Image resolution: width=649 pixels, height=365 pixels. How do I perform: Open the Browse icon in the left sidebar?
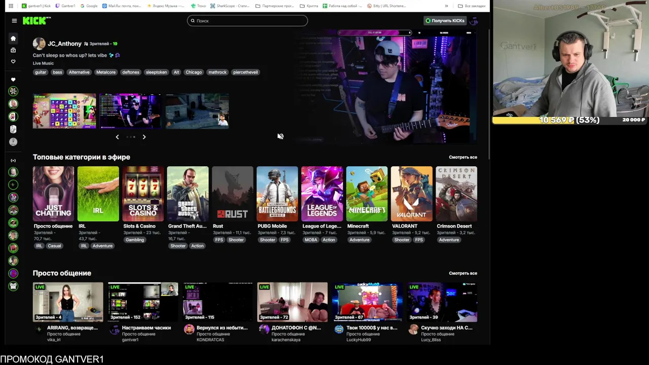point(13,50)
